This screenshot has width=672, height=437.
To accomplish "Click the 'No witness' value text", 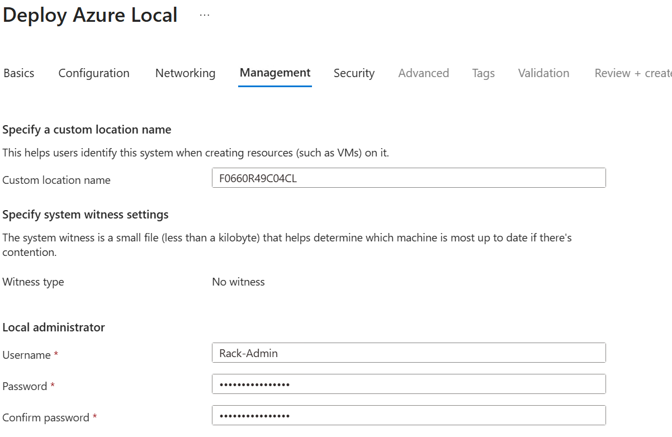I will 238,282.
